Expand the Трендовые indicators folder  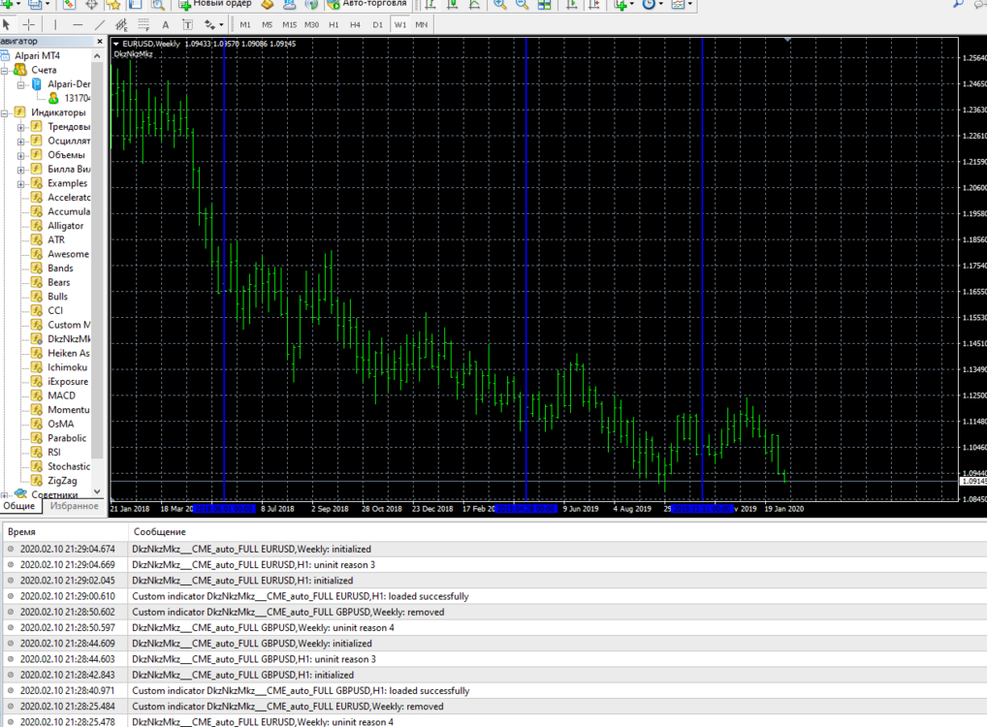coord(20,127)
